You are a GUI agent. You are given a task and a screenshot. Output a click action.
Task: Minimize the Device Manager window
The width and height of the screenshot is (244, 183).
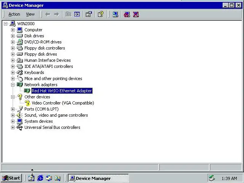(x=225, y=5)
